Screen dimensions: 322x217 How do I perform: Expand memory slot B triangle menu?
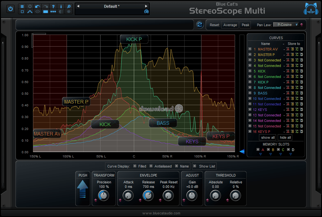coord(271,154)
